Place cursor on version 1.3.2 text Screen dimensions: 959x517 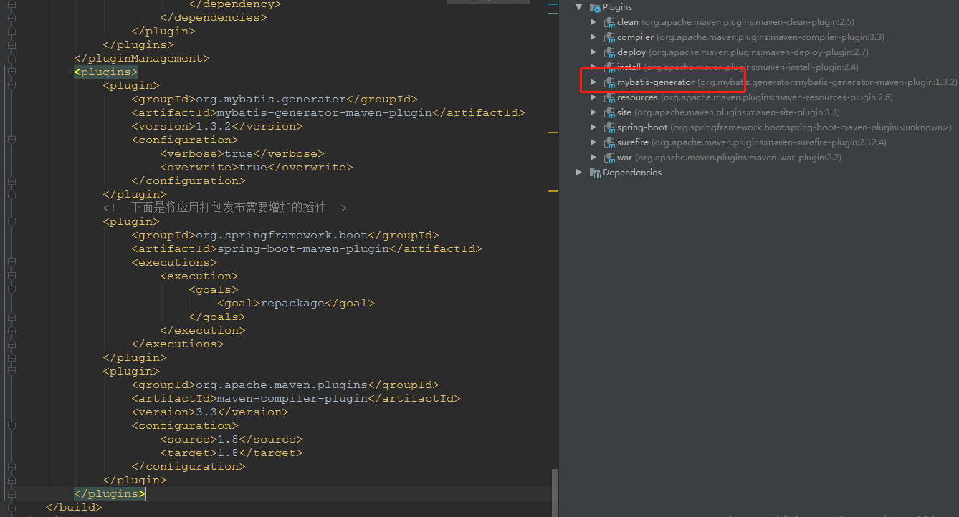coord(213,126)
